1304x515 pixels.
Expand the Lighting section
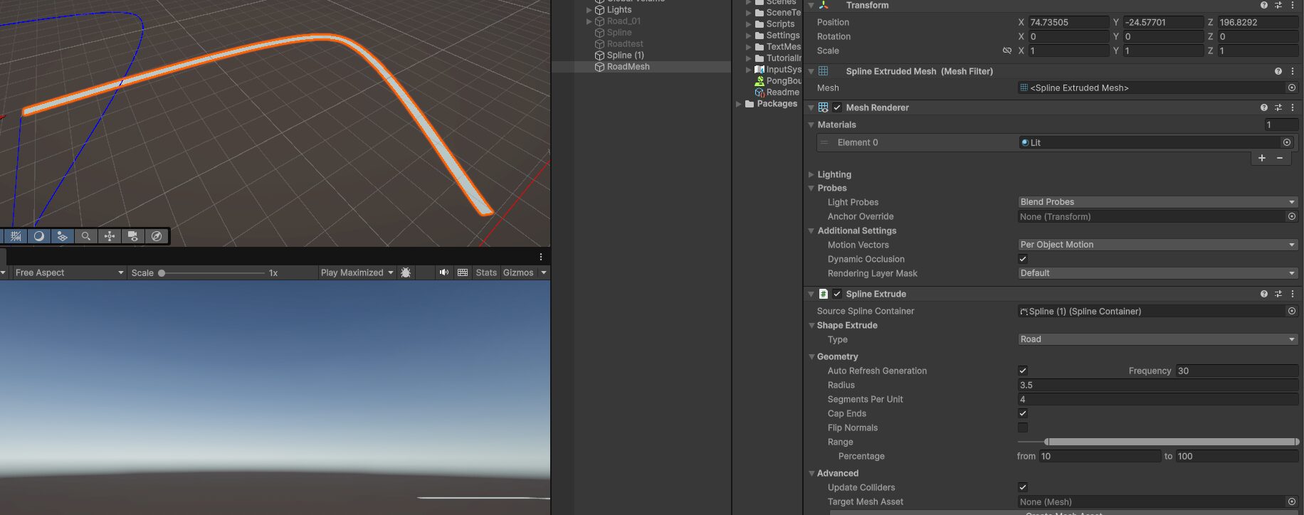[x=834, y=174]
